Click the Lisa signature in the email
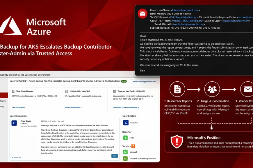 [142, 70]
